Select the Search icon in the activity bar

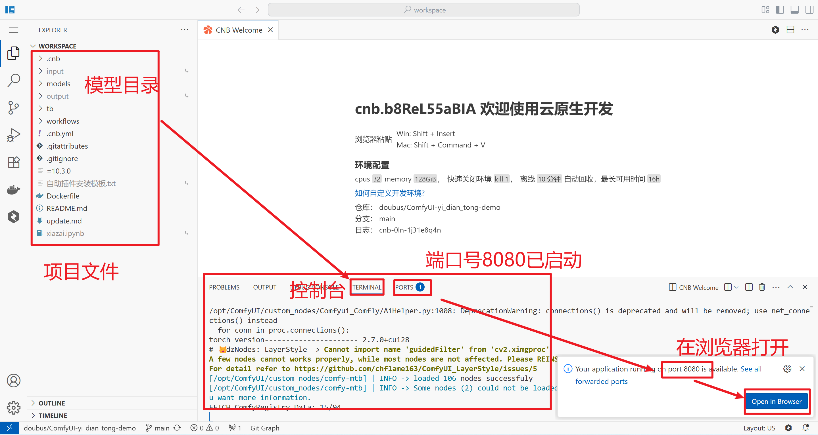point(13,80)
